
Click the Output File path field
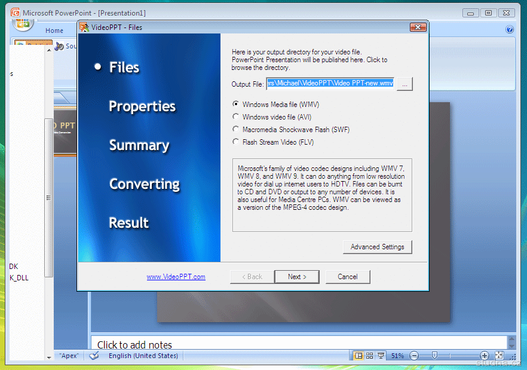click(330, 84)
